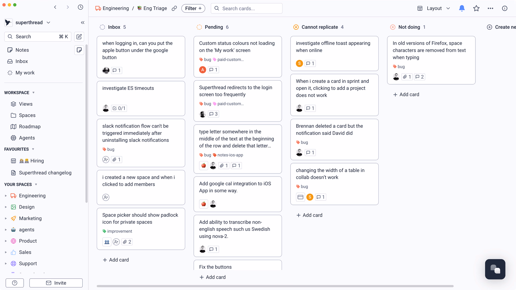This screenshot has height=290, width=516.
Task: Select My work in the sidebar
Action: point(25,72)
